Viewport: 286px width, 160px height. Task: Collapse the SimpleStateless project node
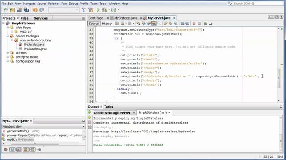tap(4, 23)
